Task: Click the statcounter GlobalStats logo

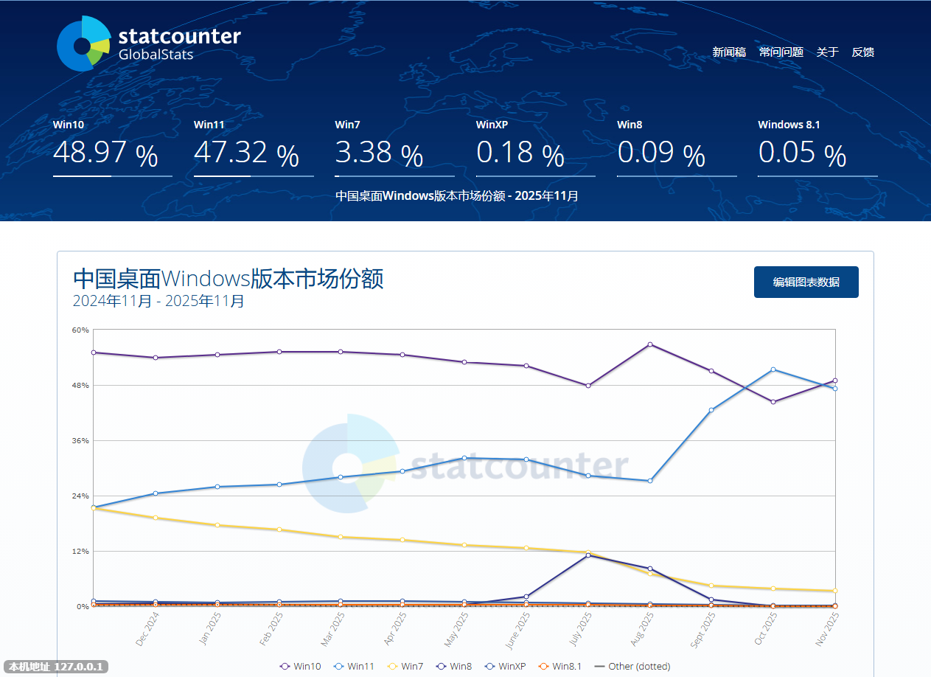Action: (148, 43)
